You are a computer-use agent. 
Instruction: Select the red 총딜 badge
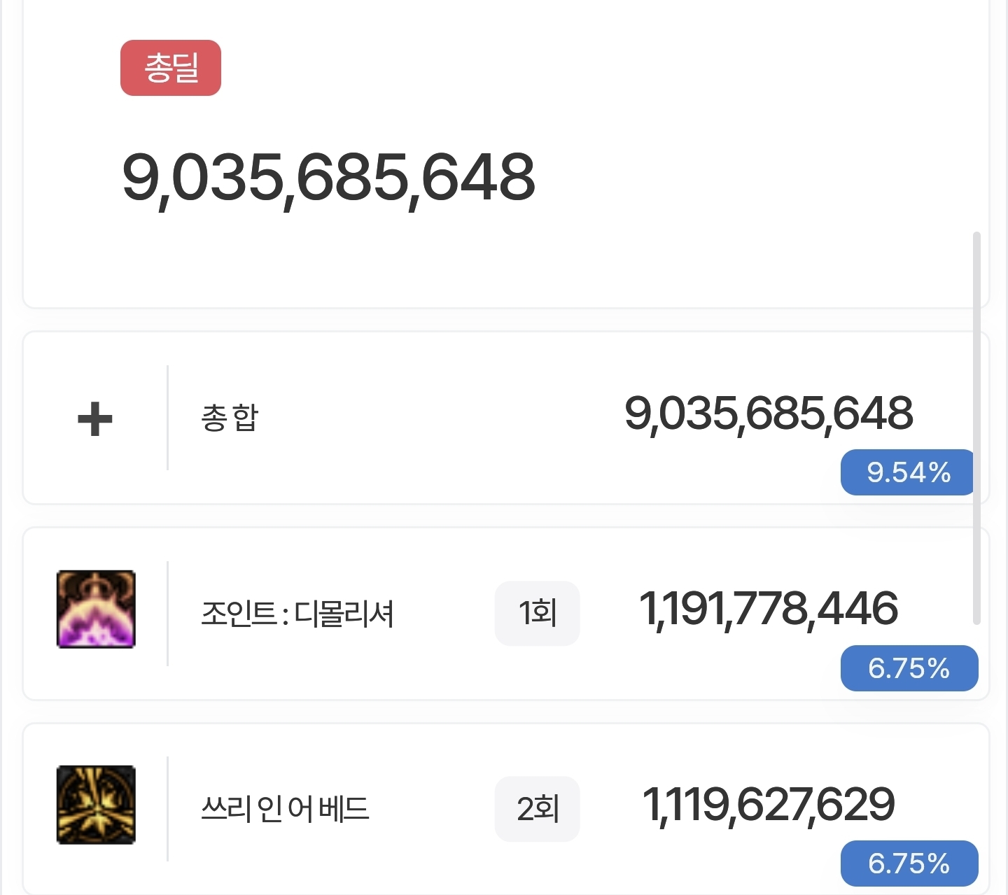[171, 68]
